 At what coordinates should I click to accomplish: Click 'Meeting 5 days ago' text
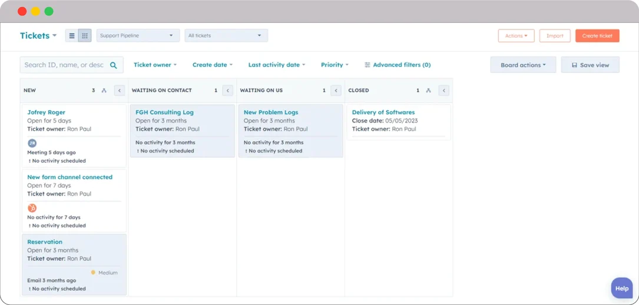pyautogui.click(x=51, y=152)
